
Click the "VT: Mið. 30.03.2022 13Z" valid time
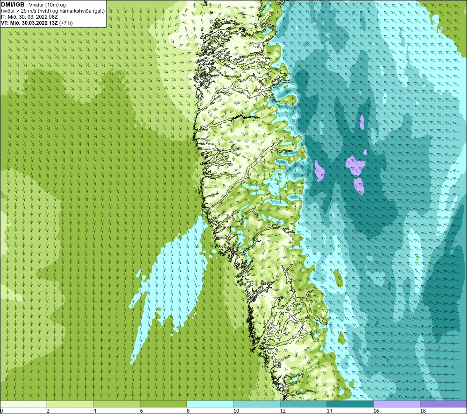pos(29,23)
